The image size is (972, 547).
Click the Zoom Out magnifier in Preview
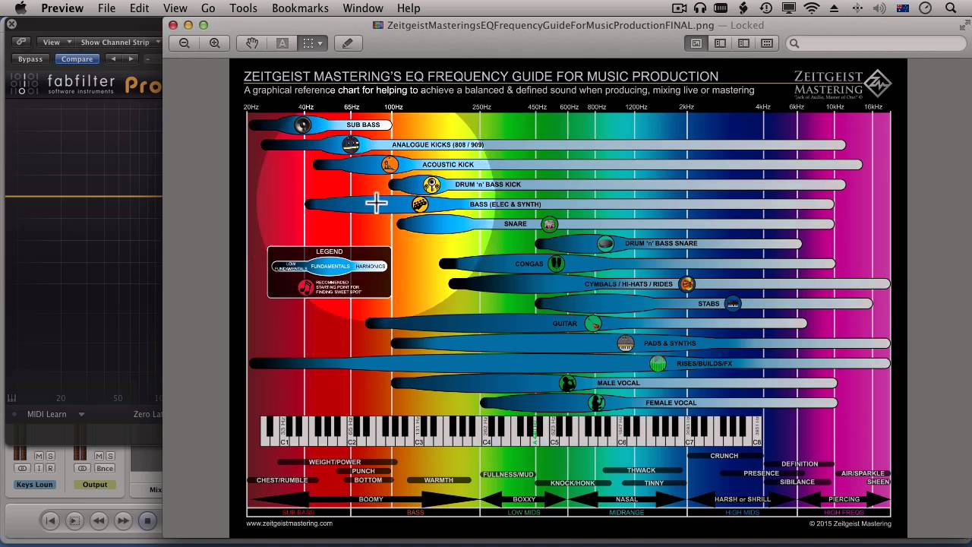click(185, 43)
